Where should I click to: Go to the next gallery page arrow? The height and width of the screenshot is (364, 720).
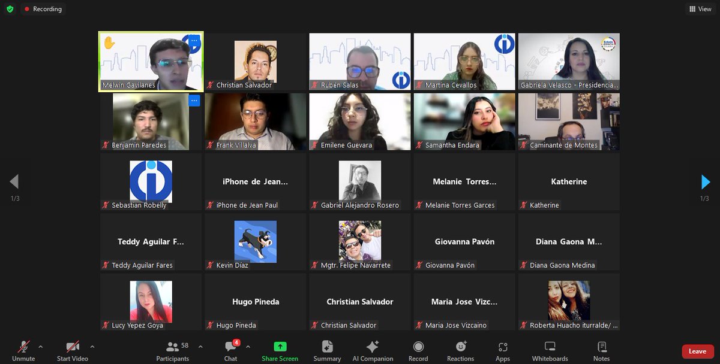point(706,182)
